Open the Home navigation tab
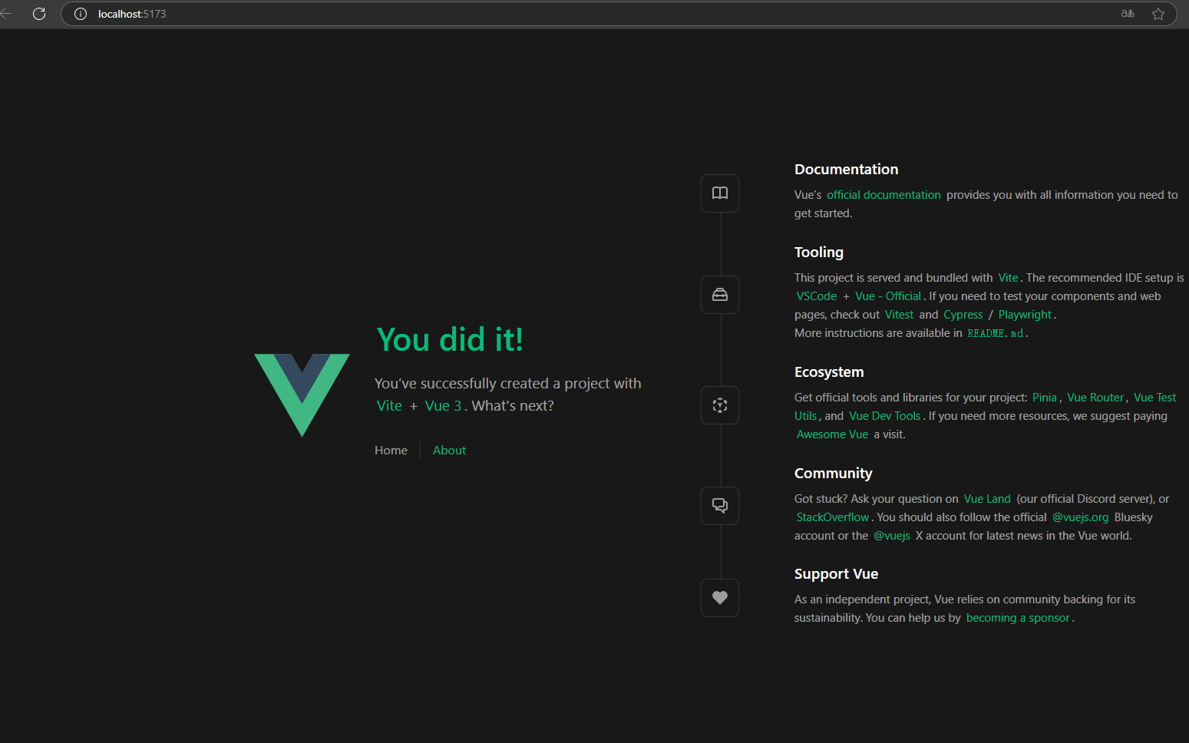This screenshot has height=743, width=1189. pyautogui.click(x=391, y=451)
